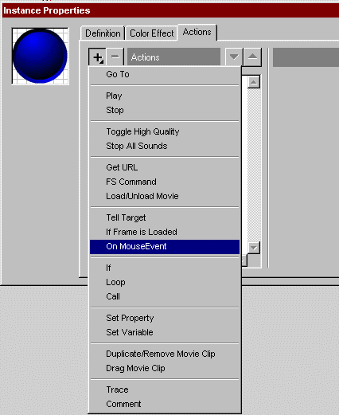Click the minus remove-action button
The height and width of the screenshot is (415, 339).
[x=115, y=57]
